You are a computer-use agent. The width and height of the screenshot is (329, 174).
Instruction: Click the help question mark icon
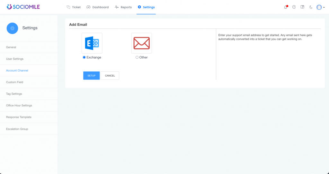tap(294, 7)
